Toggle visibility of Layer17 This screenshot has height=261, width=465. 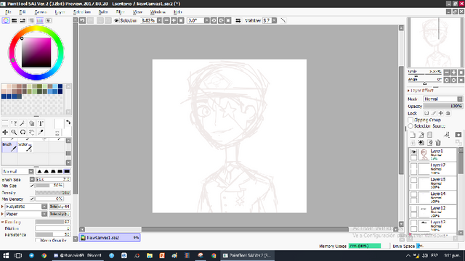point(413,166)
